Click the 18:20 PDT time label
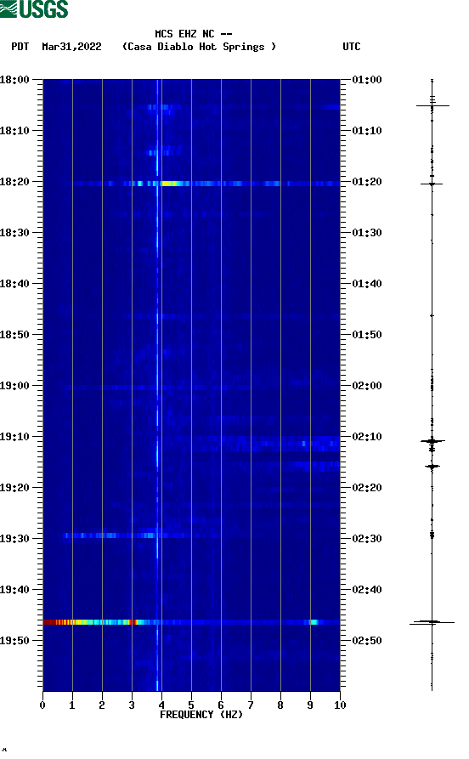 (x=14, y=182)
